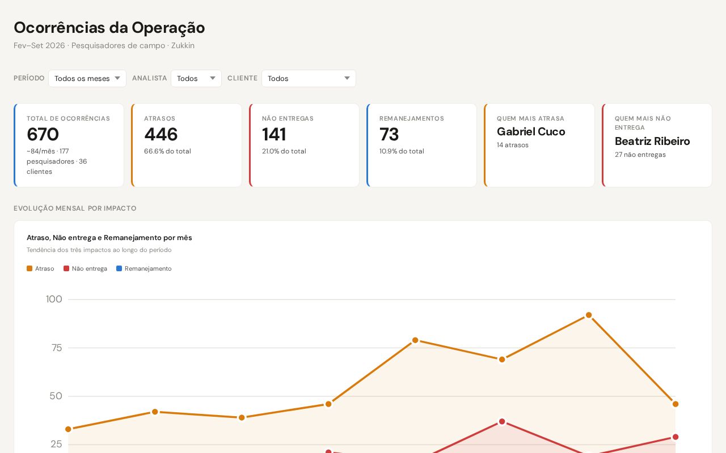Click the Não Entregas 141 card

click(x=304, y=145)
